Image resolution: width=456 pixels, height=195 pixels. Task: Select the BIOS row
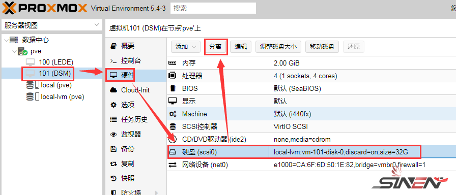coord(311,88)
